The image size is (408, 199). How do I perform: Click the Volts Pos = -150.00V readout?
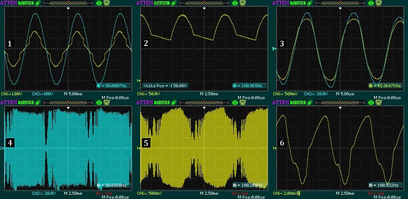pyautogui.click(x=165, y=86)
